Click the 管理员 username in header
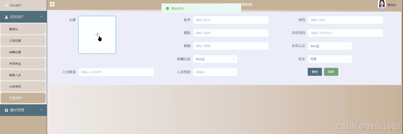The width and height of the screenshot is (403, 134). [x=392, y=5]
